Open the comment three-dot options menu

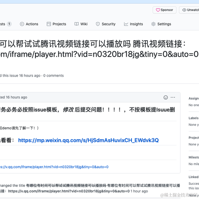point(173,97)
